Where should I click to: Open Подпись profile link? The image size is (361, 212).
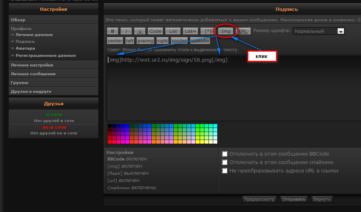(x=25, y=42)
